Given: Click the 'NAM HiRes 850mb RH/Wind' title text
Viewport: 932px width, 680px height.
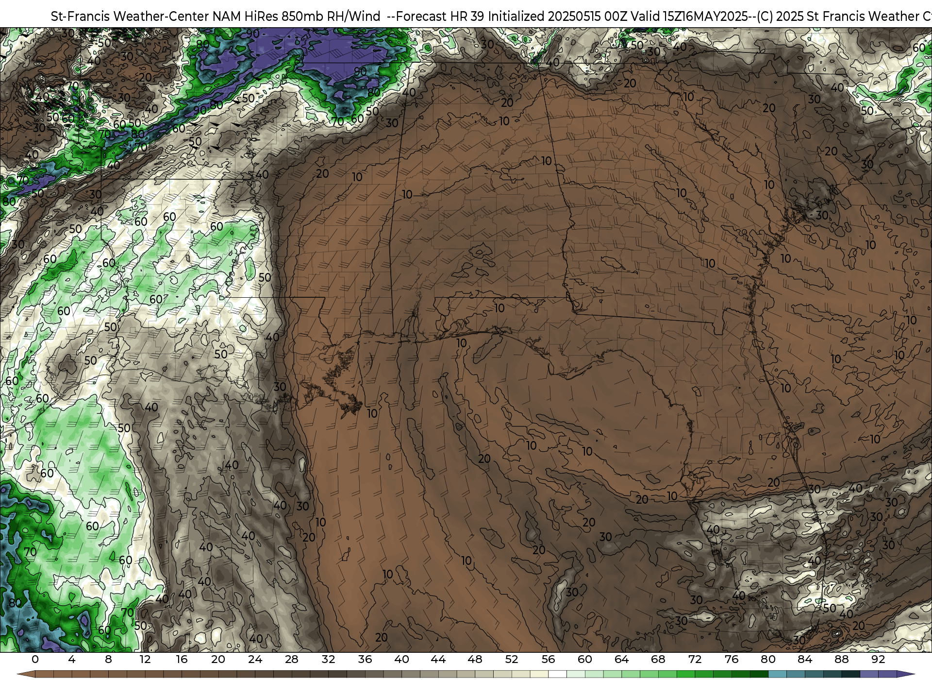Looking at the screenshot, I should coord(296,17).
